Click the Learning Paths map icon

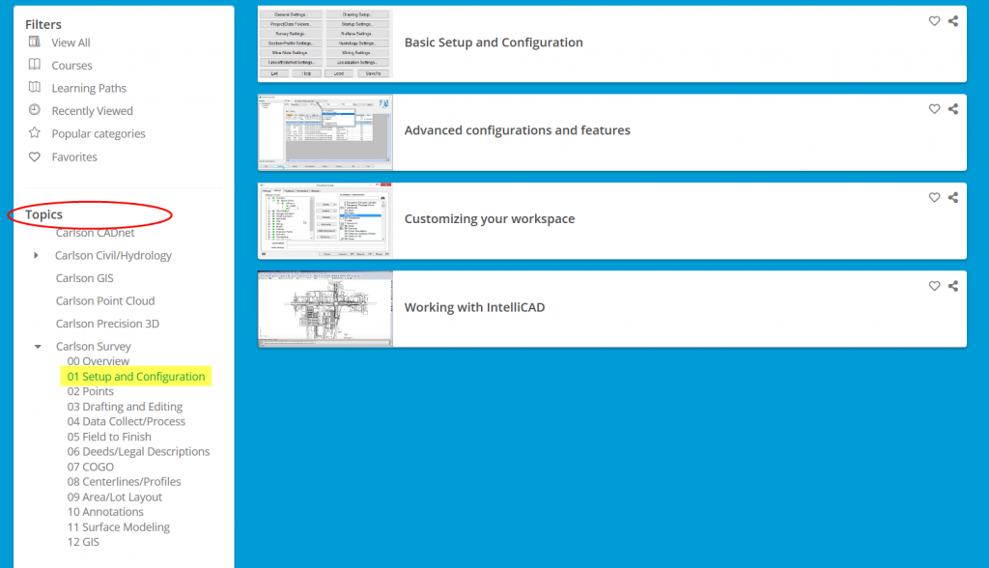(x=35, y=87)
